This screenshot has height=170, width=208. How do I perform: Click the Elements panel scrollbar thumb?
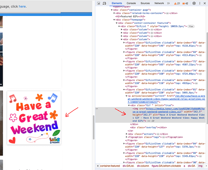coord(207,78)
